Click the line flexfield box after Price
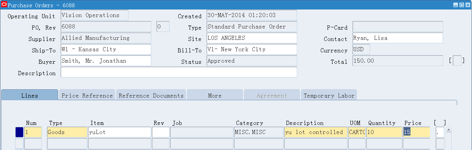 tap(440, 132)
